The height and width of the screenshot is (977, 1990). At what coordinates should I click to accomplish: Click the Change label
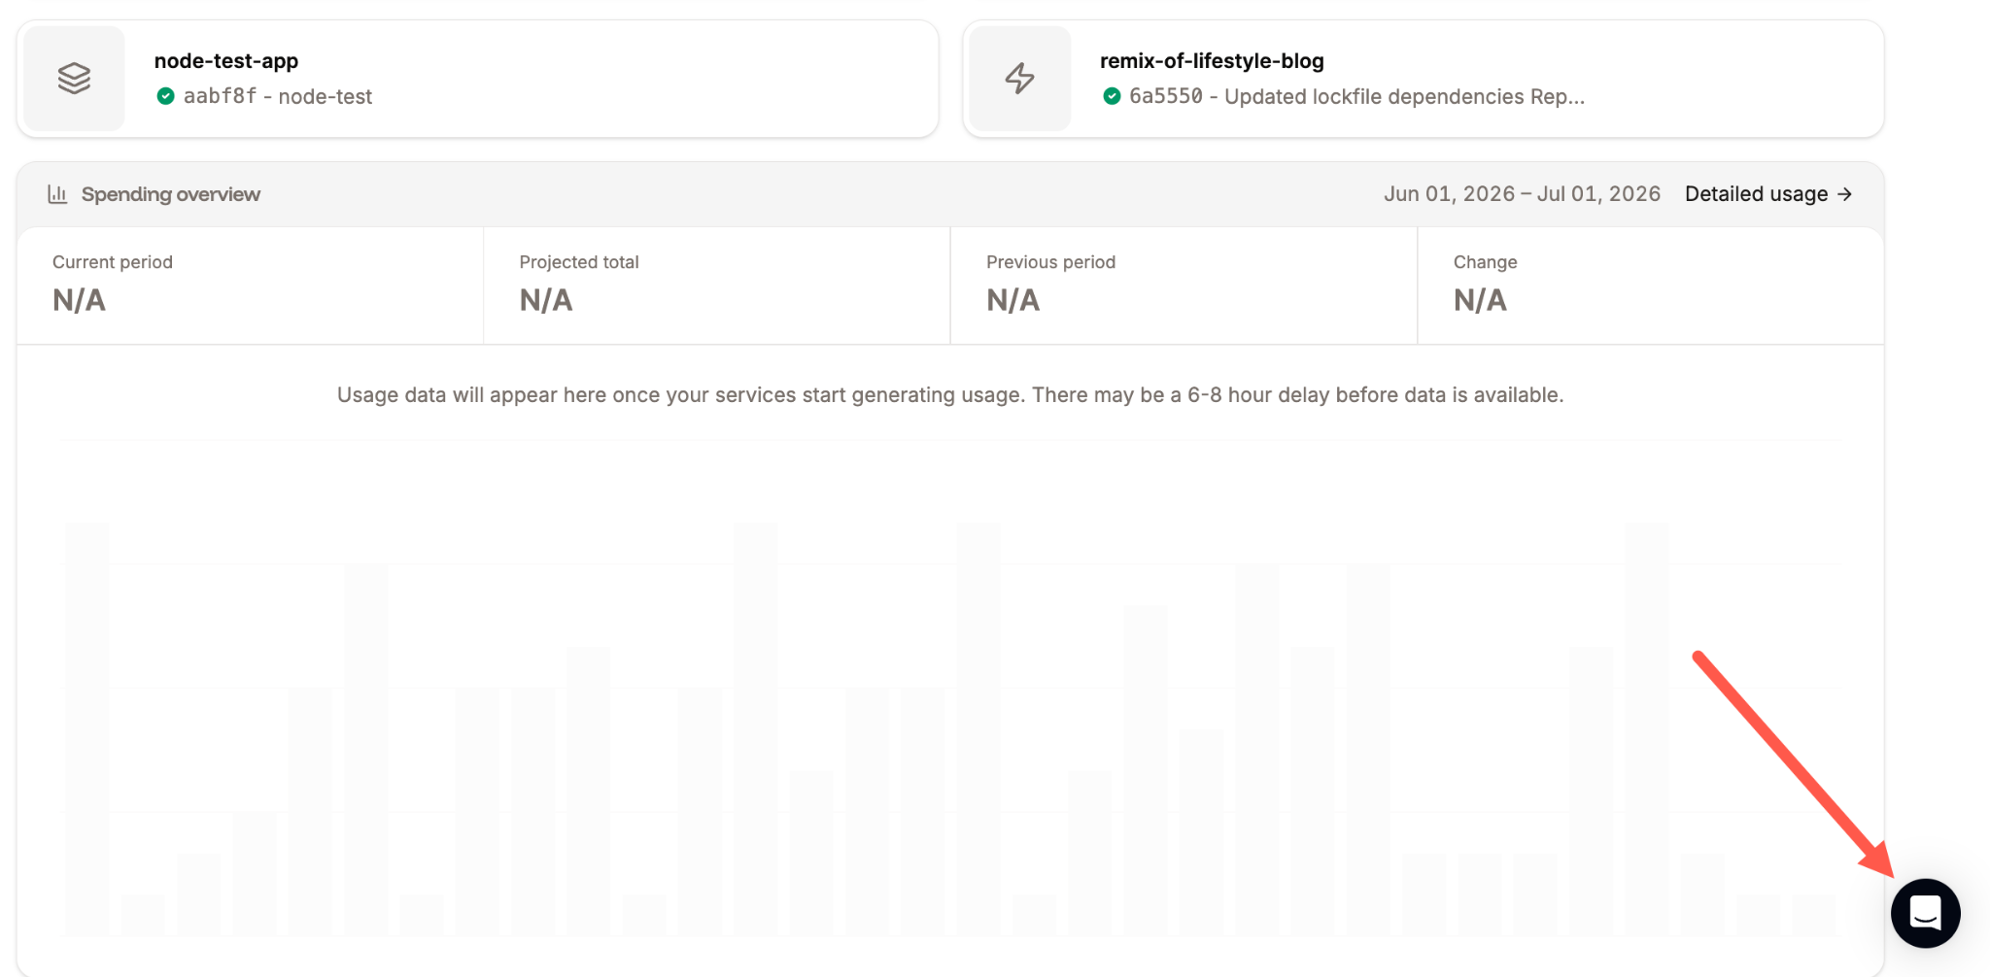[x=1485, y=262]
